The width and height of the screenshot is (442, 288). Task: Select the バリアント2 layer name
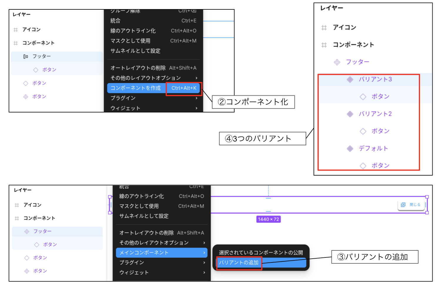(x=375, y=114)
